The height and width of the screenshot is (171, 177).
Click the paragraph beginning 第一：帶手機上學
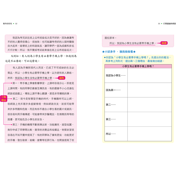coord(41,88)
